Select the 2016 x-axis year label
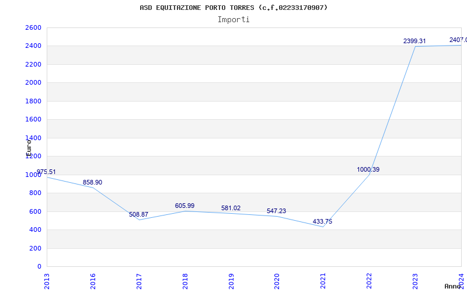The height and width of the screenshot is (292, 467). pos(93,281)
